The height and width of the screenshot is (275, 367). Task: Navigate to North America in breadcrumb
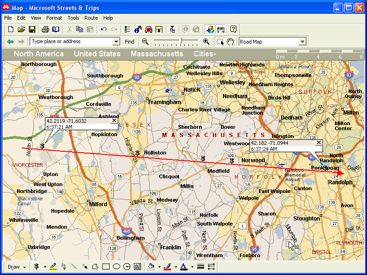click(39, 54)
